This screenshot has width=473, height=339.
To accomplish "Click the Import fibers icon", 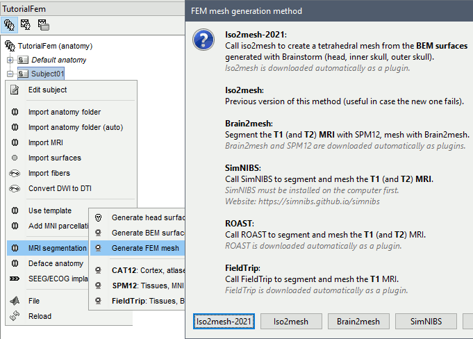I will 15,174.
